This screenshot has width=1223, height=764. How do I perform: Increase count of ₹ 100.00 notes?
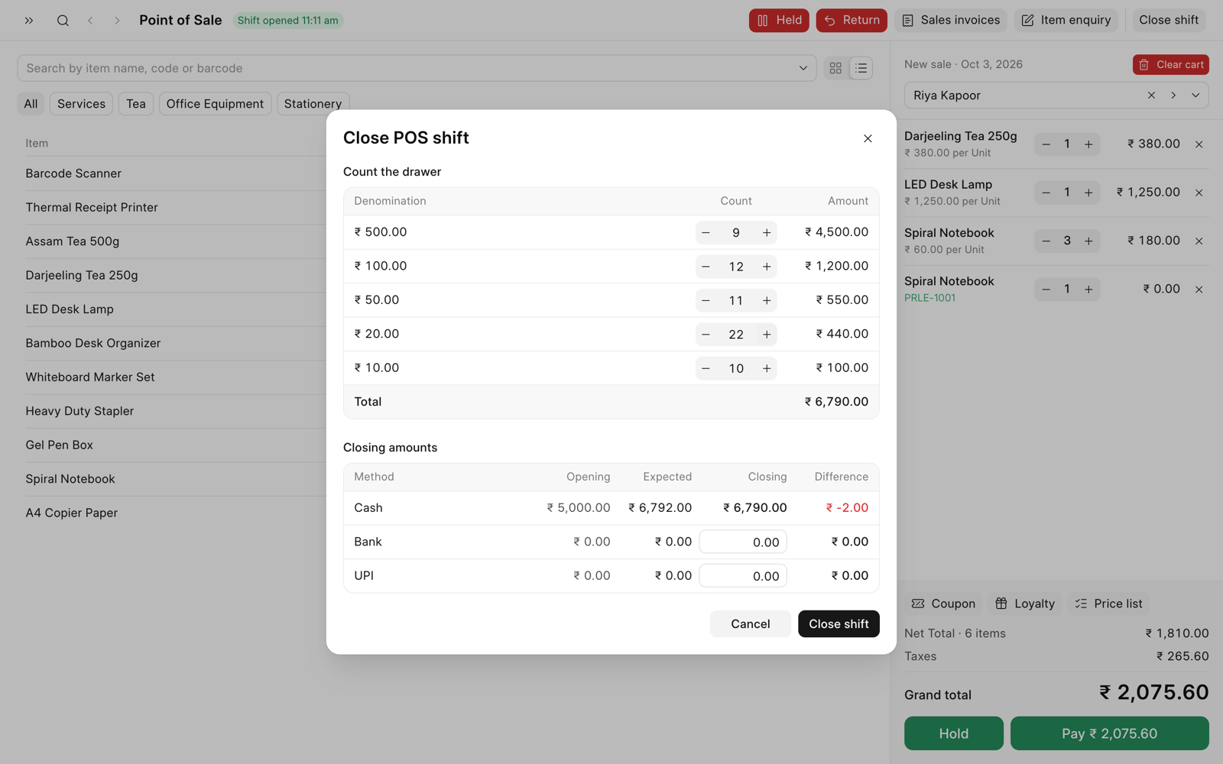point(766,267)
